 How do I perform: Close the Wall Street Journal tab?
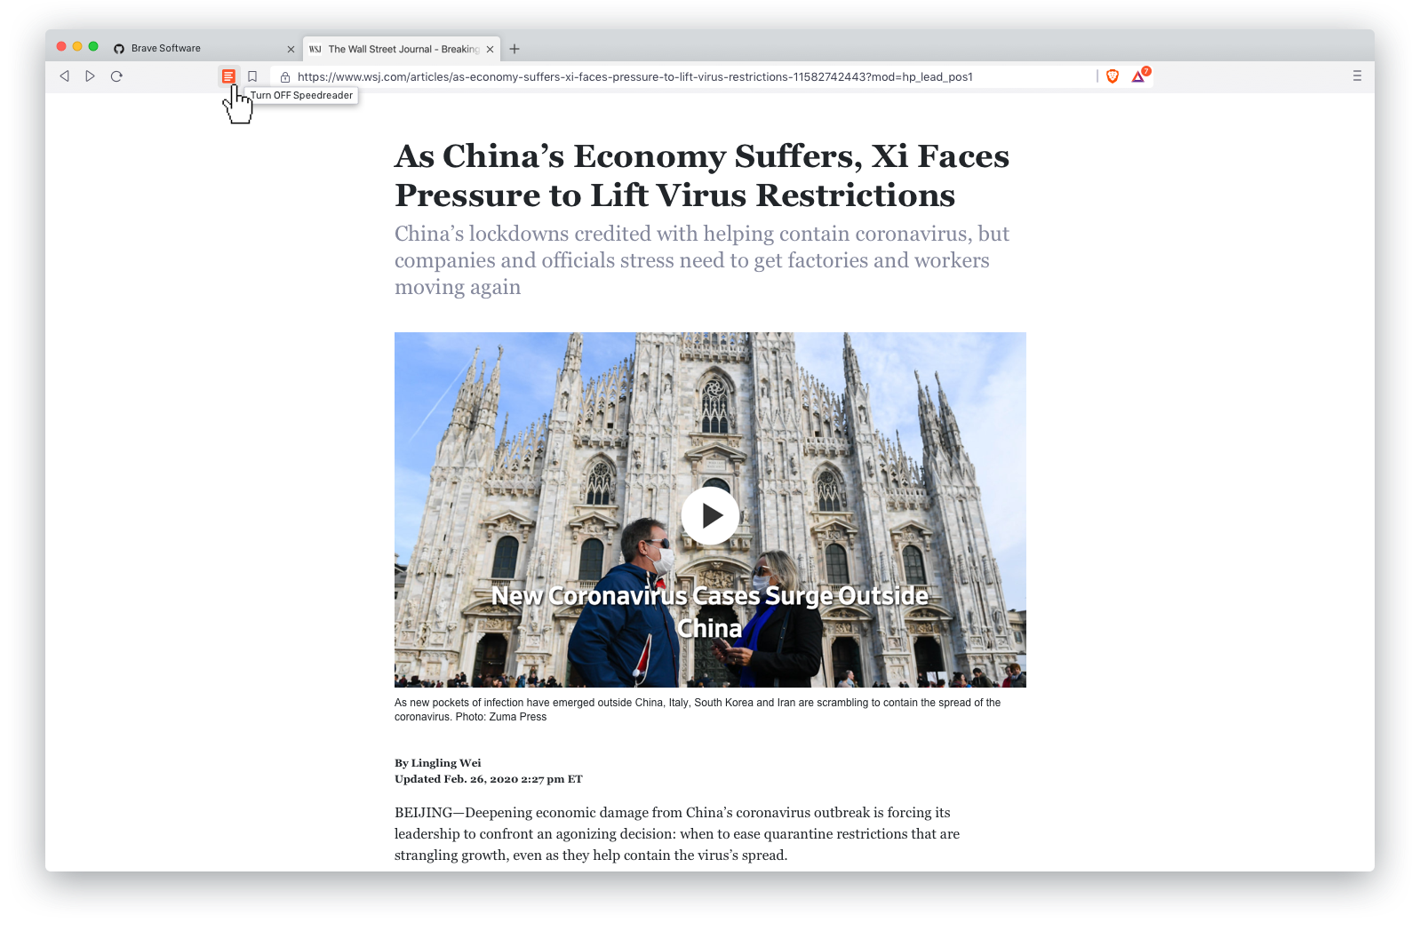tap(490, 50)
